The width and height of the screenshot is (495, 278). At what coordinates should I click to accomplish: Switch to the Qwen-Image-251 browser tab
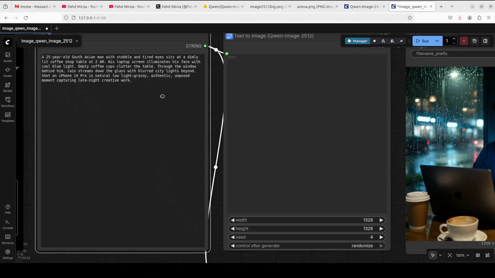click(364, 6)
